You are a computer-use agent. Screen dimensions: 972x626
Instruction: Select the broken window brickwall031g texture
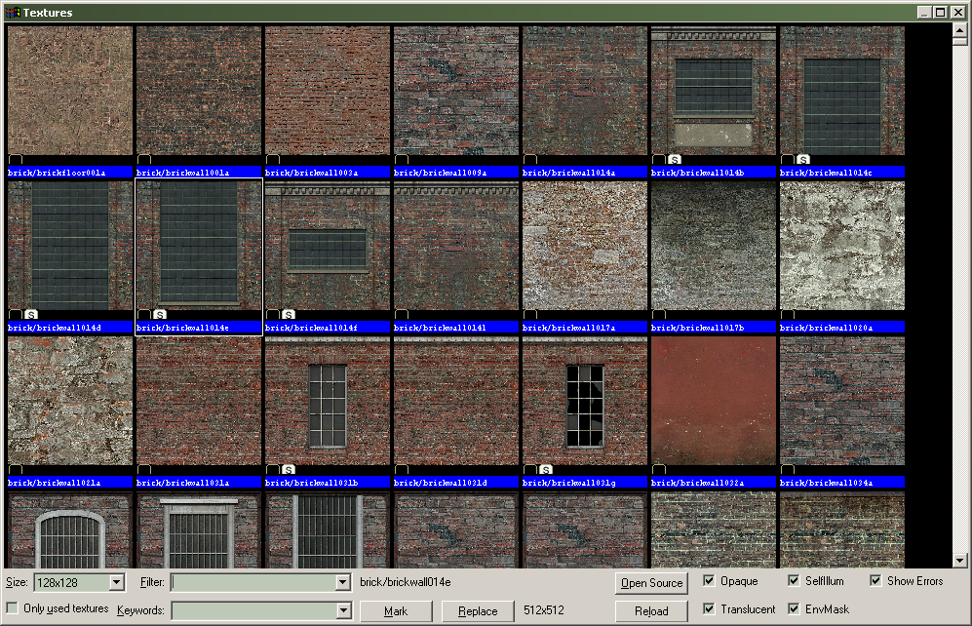[584, 401]
